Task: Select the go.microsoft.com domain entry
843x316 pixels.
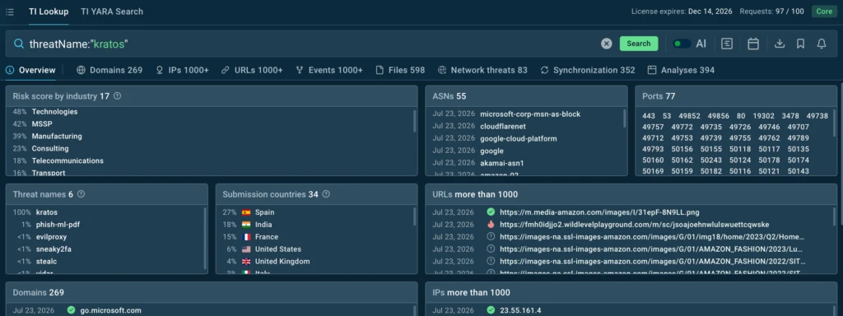Action: tap(111, 310)
